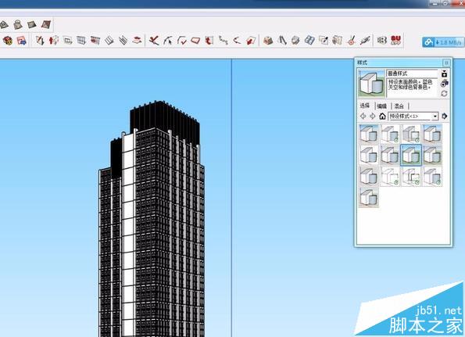Click the grey grid fence toolbar icon

(x=81, y=40)
